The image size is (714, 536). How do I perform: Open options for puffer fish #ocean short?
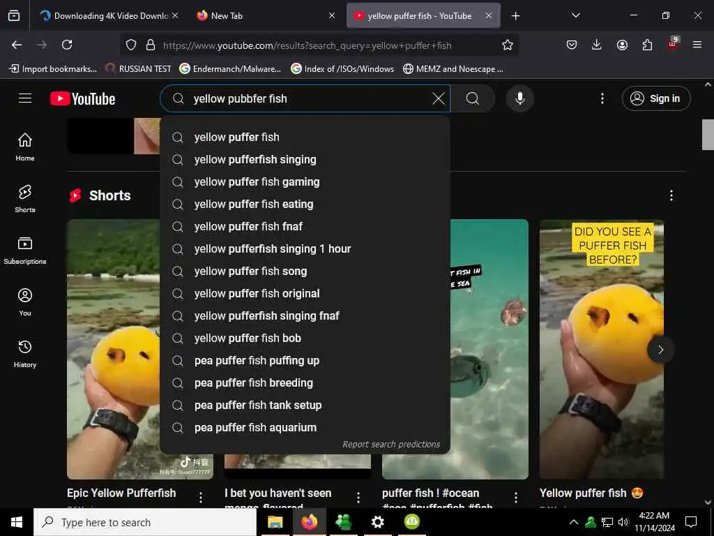tap(516, 498)
